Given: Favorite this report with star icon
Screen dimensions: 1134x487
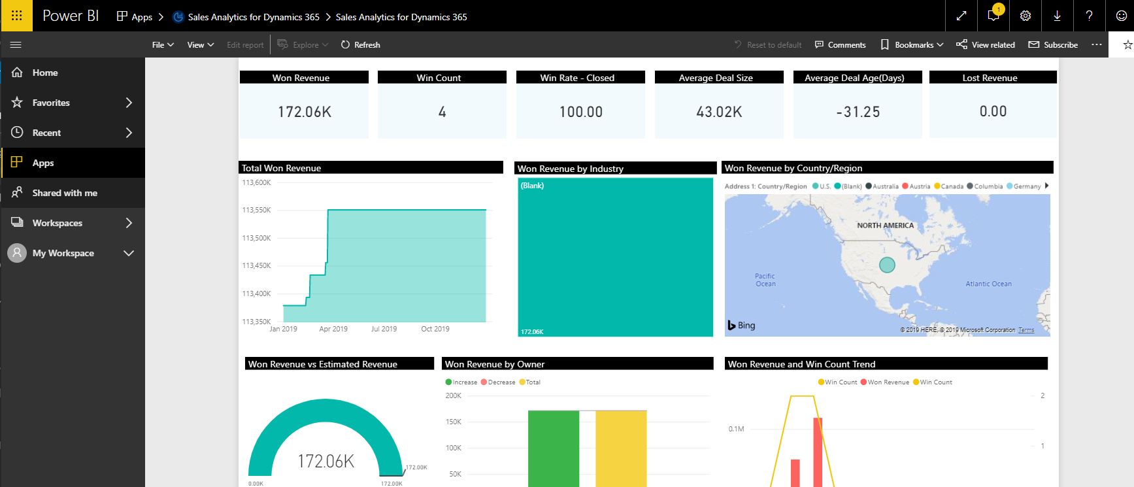Looking at the screenshot, I should click(1127, 44).
